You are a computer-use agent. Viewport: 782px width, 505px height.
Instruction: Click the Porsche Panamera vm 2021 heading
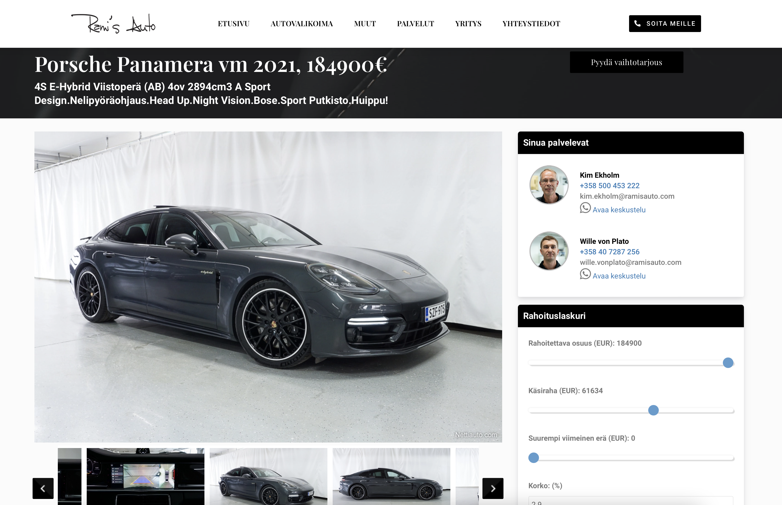coord(211,64)
